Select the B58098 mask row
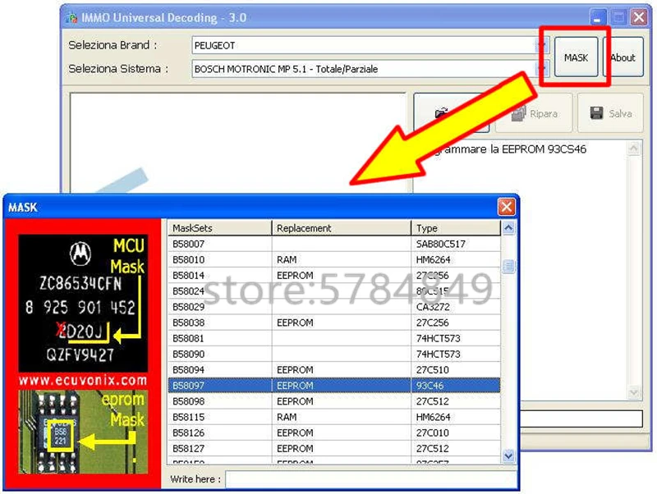The image size is (657, 494). (x=334, y=401)
